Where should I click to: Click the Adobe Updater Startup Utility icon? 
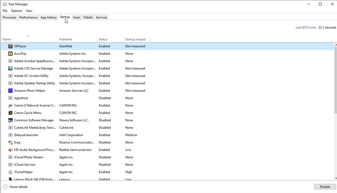10,83
